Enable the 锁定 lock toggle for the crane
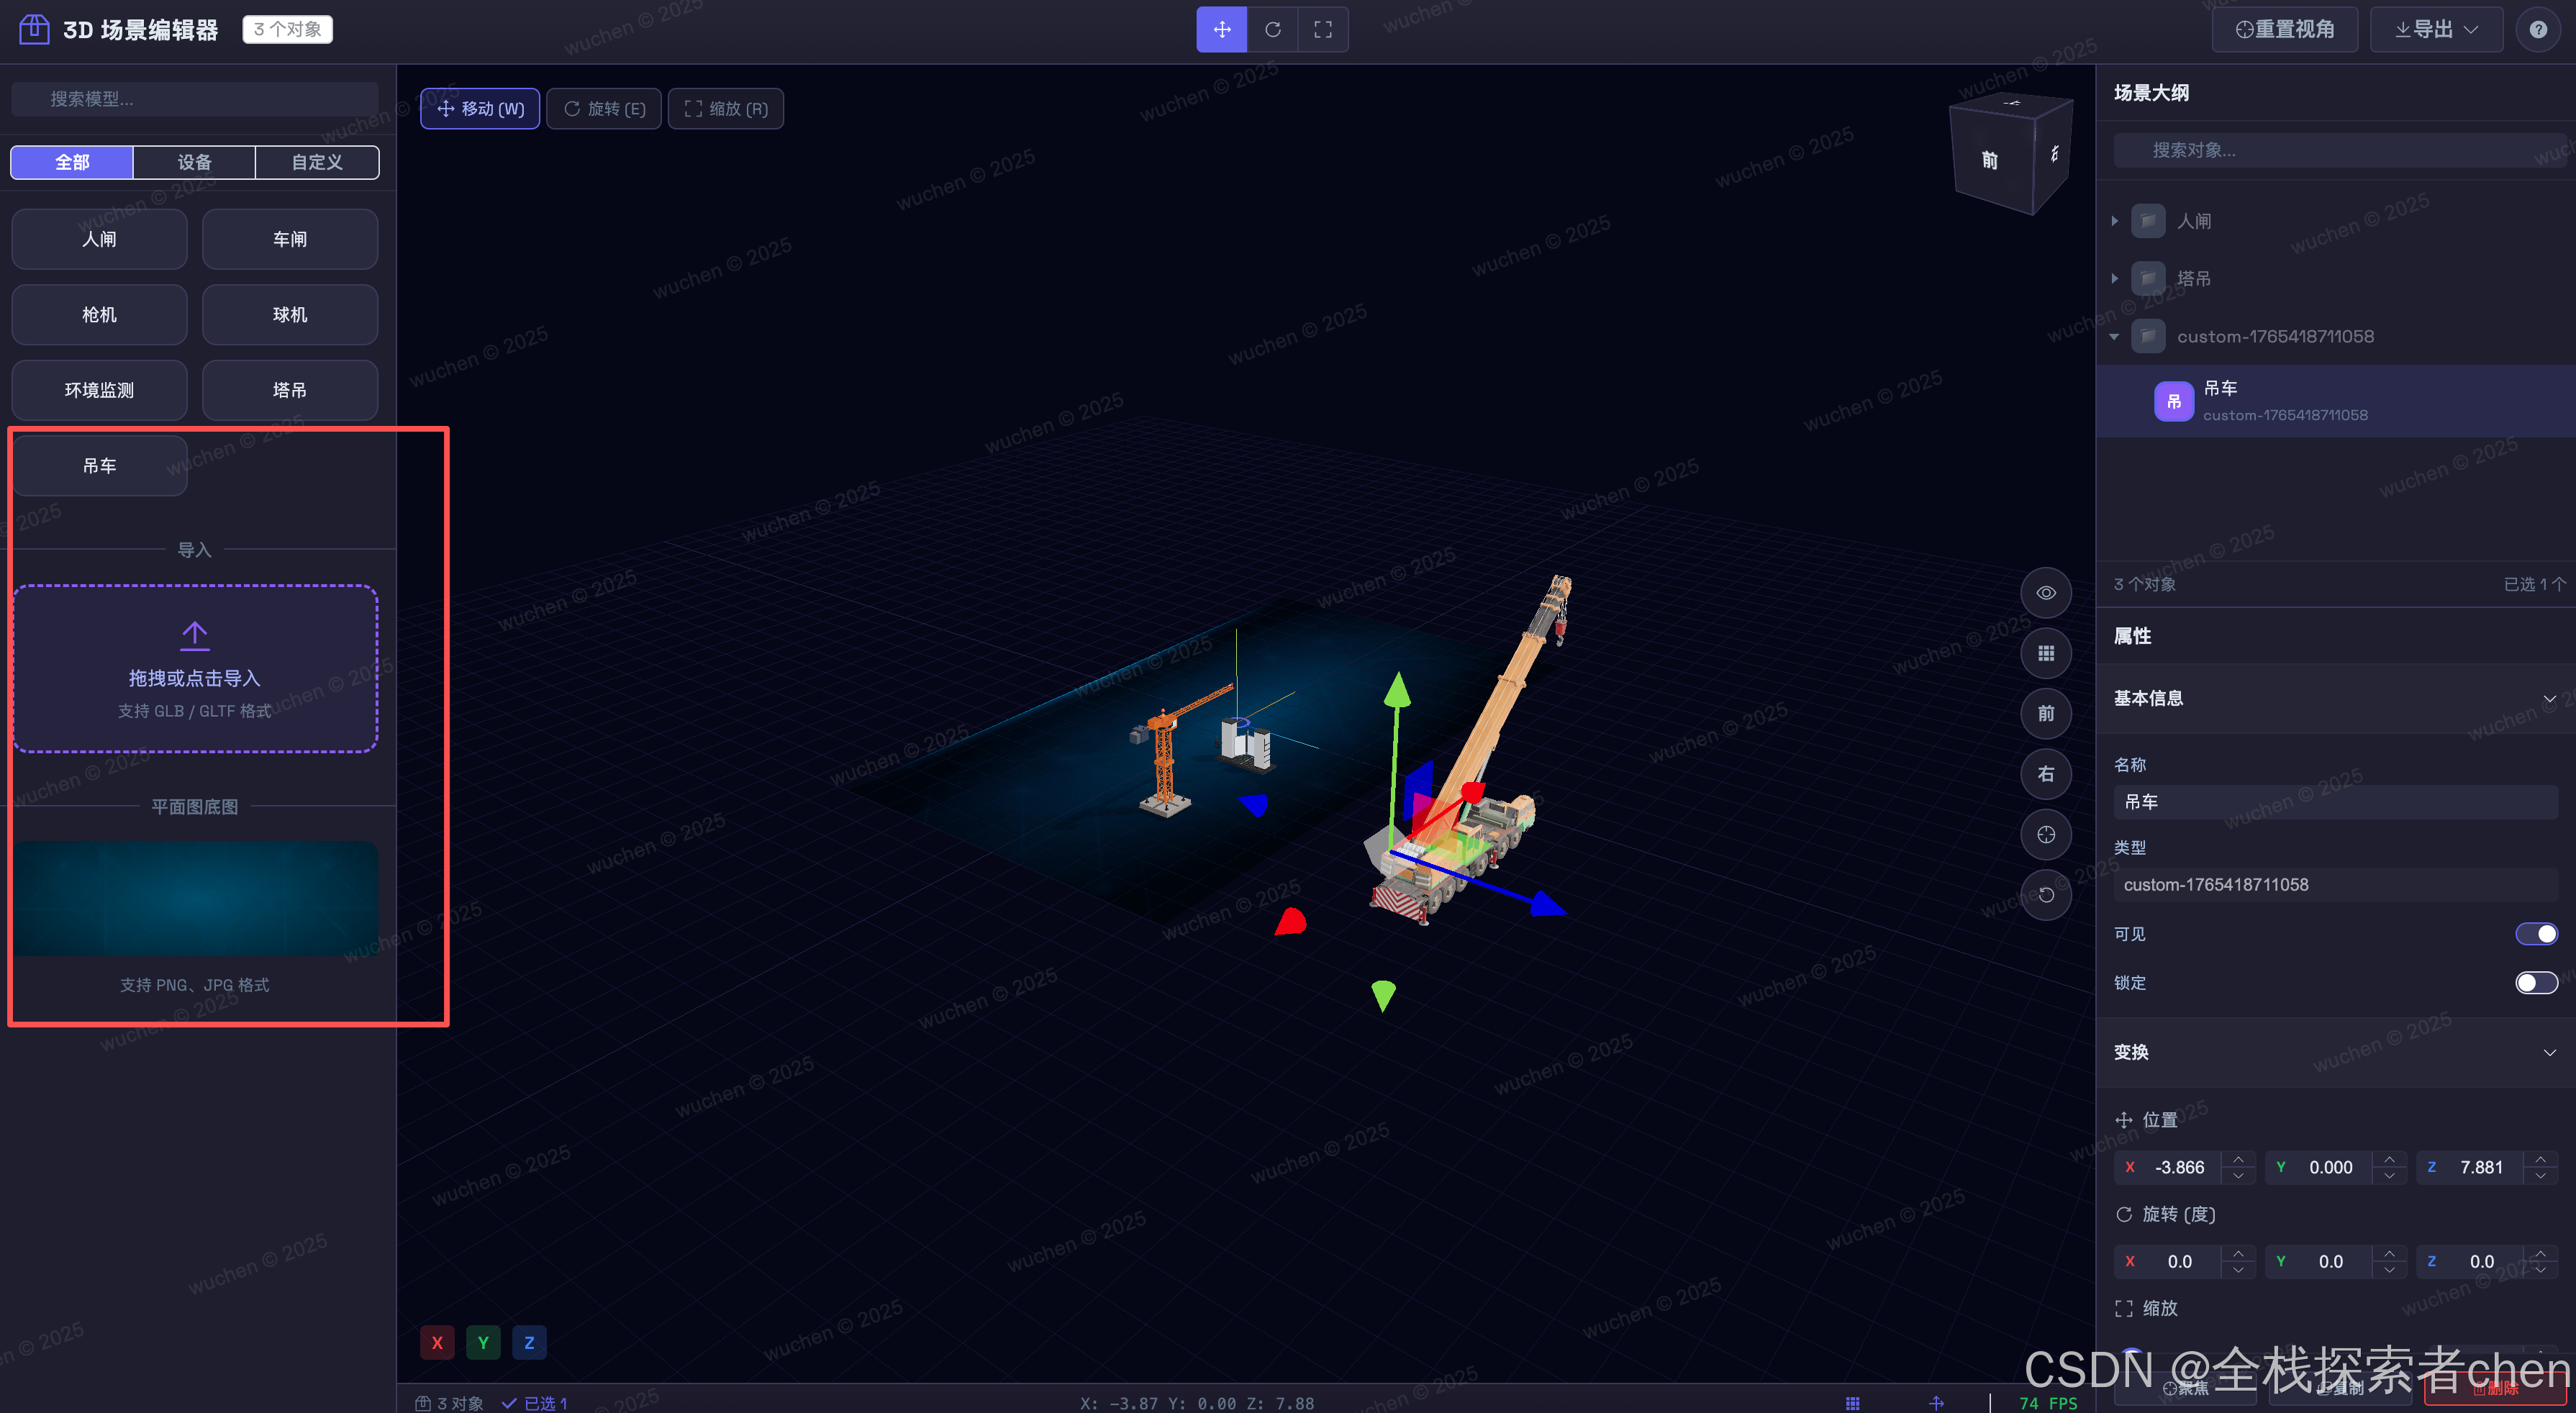The width and height of the screenshot is (2576, 1413). [2536, 982]
